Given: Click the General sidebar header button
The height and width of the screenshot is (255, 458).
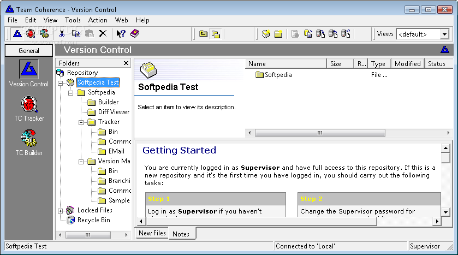Looking at the screenshot, I should [x=28, y=51].
